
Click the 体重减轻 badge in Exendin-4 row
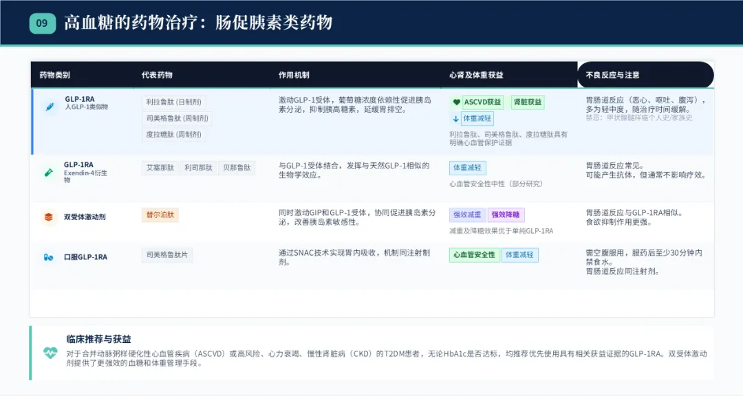(x=467, y=168)
